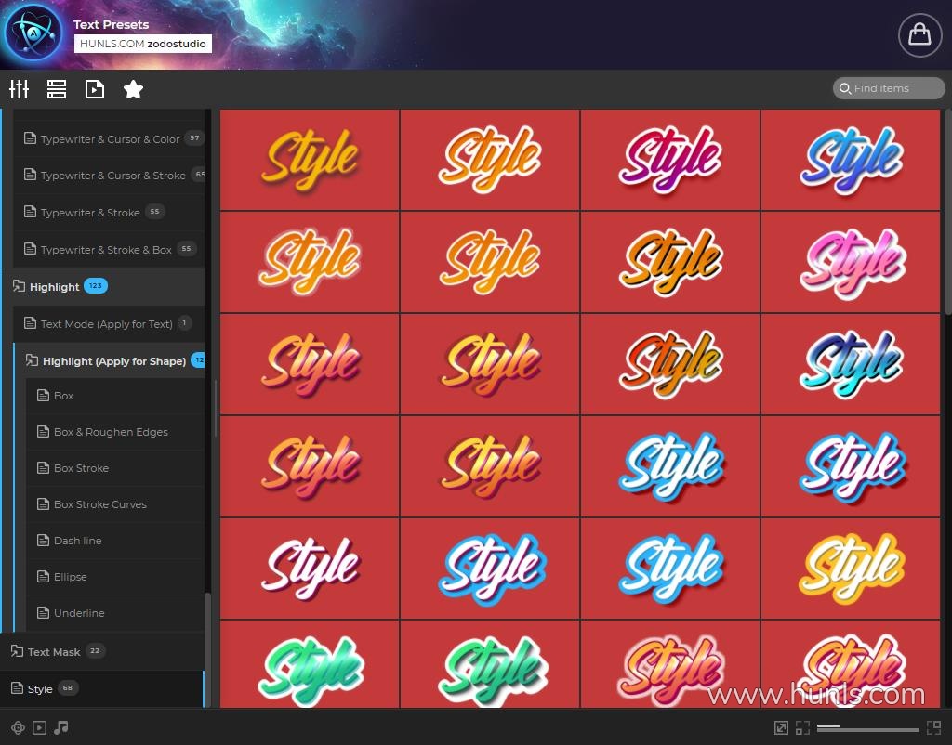Open Text Mode (Apply for Text) category
Screen dimensions: 952x745
110,324
